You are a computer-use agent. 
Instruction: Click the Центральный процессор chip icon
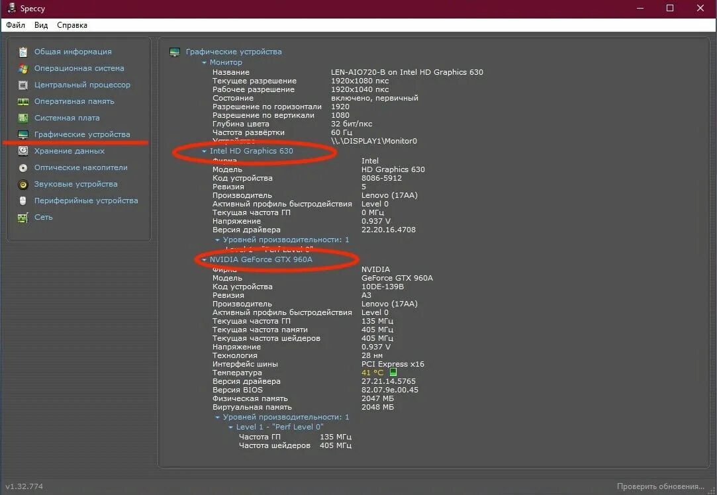(23, 85)
